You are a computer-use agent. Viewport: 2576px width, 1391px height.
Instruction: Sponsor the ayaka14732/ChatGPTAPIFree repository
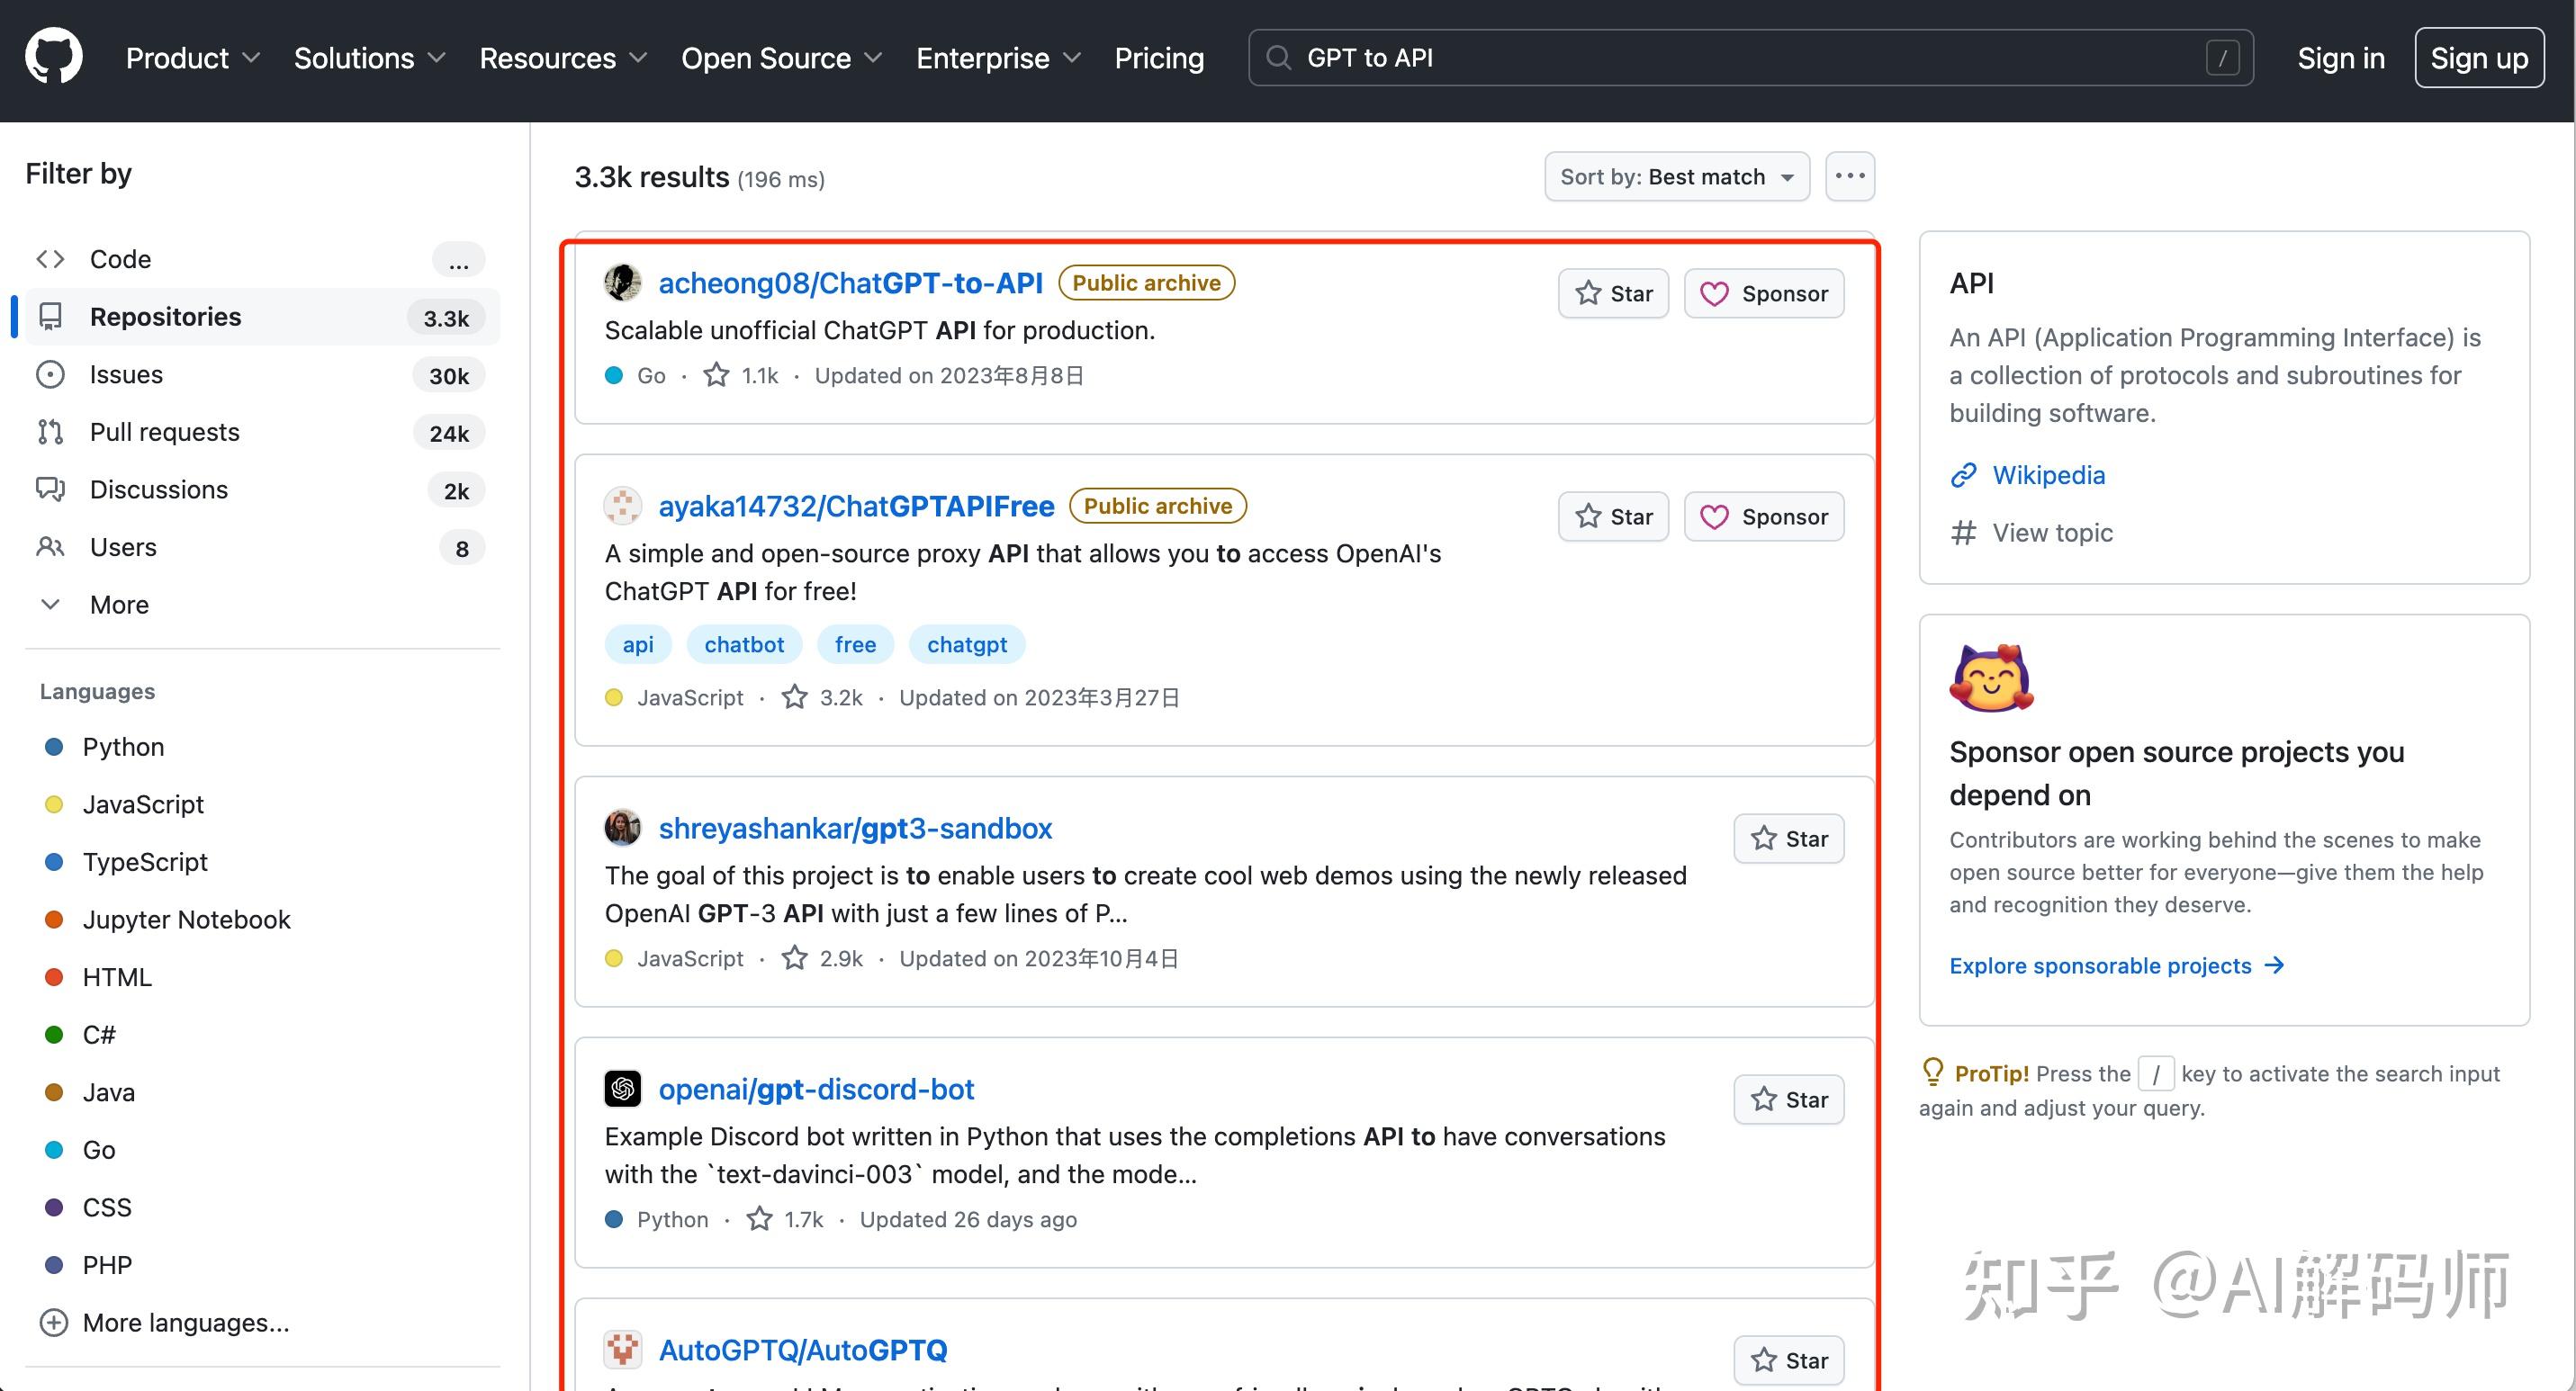(x=1764, y=516)
